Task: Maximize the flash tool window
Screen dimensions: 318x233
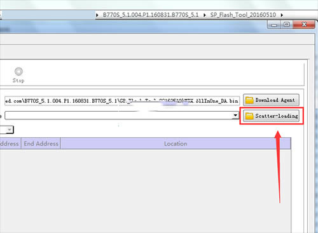Action: (x=287, y=25)
